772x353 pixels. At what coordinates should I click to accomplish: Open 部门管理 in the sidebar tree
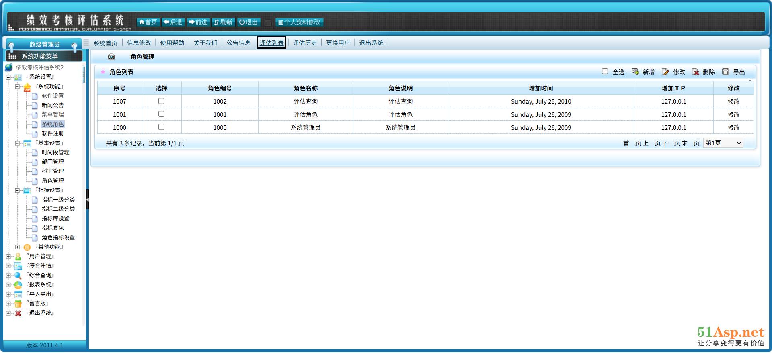(x=53, y=162)
